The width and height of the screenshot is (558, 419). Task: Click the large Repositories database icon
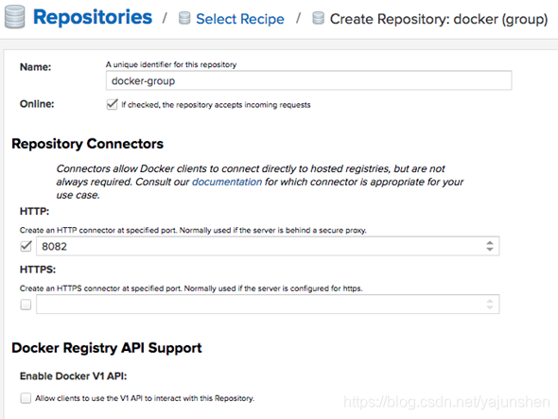click(x=14, y=17)
